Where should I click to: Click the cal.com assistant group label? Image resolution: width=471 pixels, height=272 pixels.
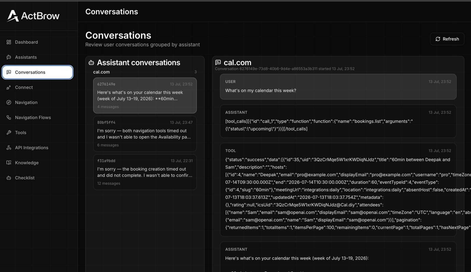coord(101,72)
